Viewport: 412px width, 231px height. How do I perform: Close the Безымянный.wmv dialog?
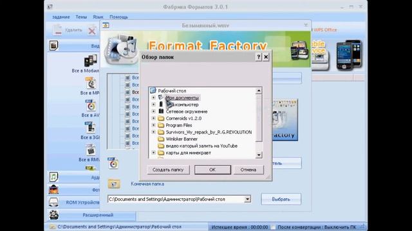[x=306, y=25]
